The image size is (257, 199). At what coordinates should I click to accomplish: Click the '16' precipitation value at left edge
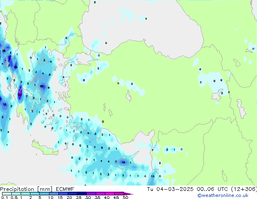pos(4,104)
